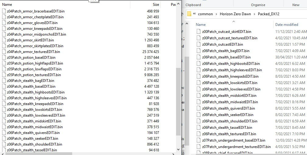Viewport: 307px width, 155px height.
Task: Select z06Patch_stealth_midwaistEDIT.bin in archive list
Action: click(x=35, y=127)
